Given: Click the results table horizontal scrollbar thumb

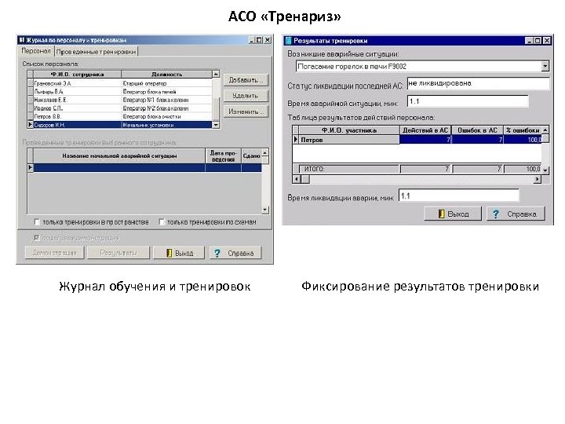Looking at the screenshot, I should 304,179.
